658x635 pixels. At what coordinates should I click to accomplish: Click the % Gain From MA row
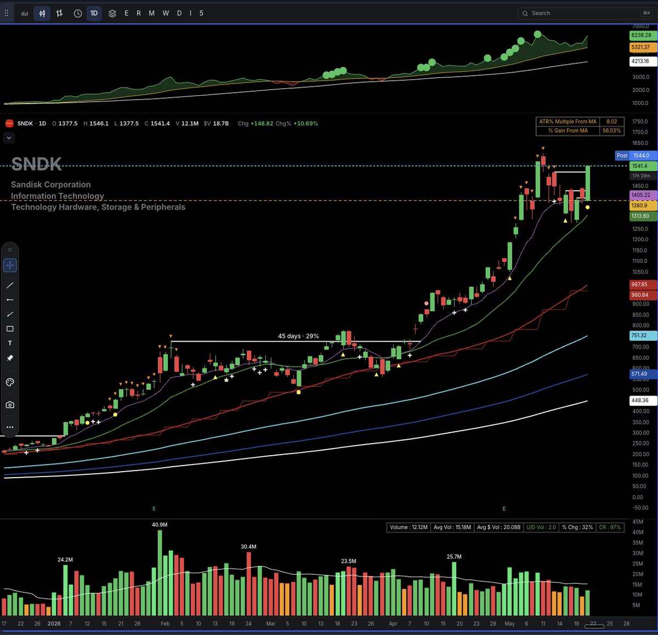click(x=580, y=131)
